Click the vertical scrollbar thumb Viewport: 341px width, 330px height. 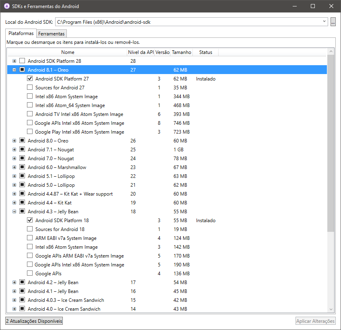331,143
